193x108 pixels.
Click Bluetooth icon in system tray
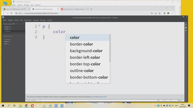167,106
